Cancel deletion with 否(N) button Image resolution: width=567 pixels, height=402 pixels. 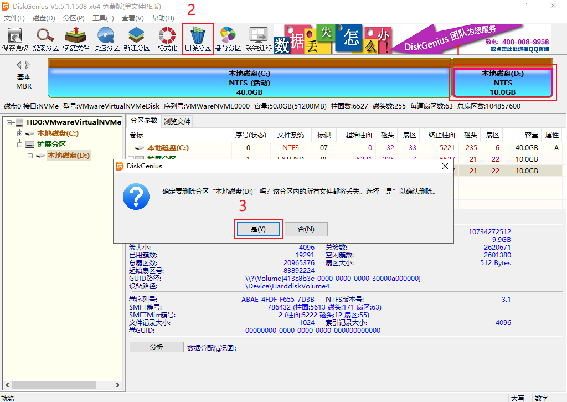(x=306, y=229)
